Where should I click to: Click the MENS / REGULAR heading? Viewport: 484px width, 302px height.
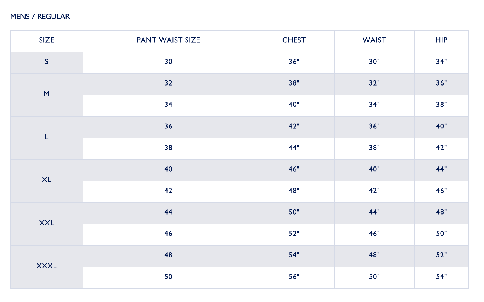click(x=40, y=17)
